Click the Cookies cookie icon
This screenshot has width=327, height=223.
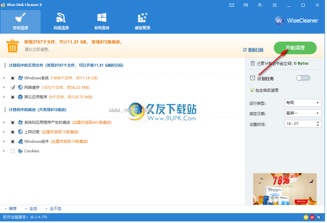point(20,151)
